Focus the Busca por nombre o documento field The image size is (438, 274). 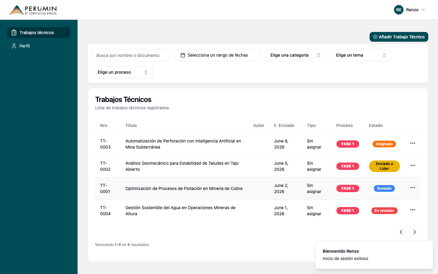(131, 55)
